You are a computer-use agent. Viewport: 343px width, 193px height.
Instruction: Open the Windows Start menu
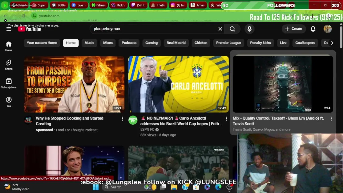[x=96, y=187]
